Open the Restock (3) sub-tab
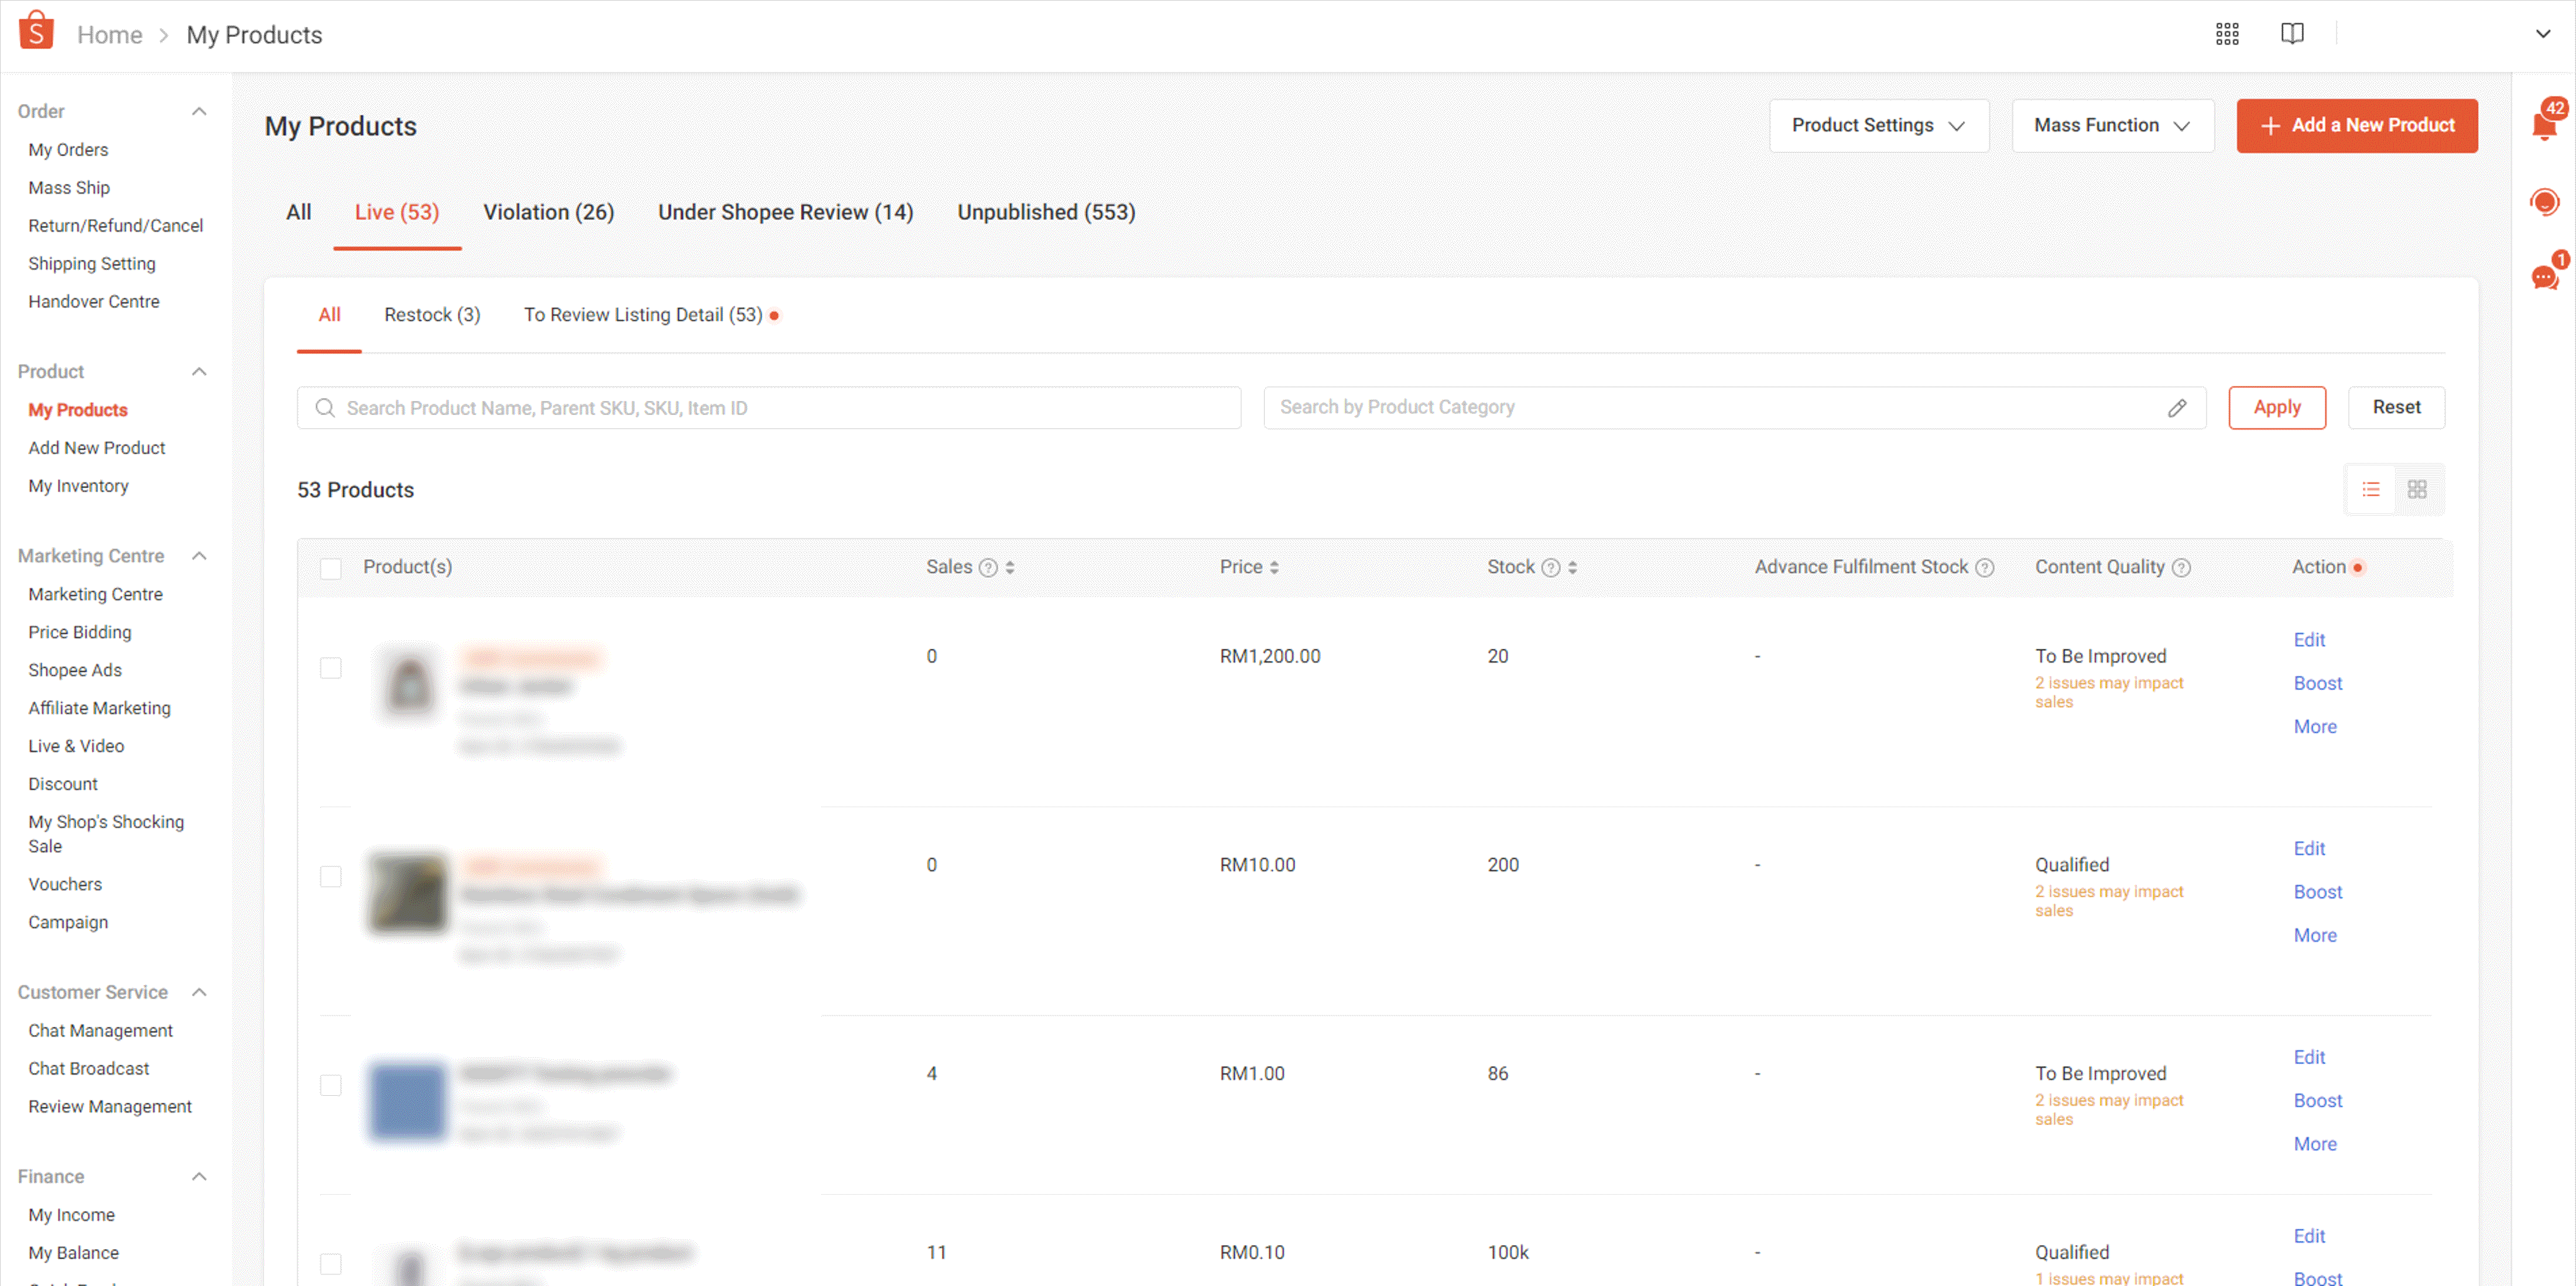The image size is (2576, 1286). tap(432, 315)
